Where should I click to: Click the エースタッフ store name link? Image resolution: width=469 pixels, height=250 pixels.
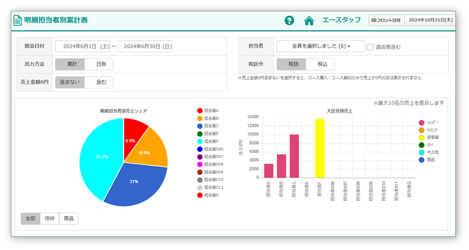(342, 20)
